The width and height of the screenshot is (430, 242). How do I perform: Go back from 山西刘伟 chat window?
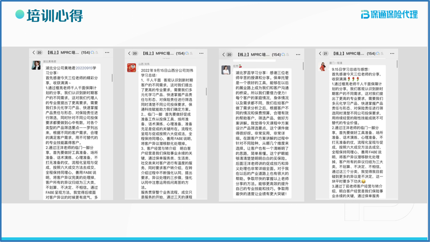(130, 53)
